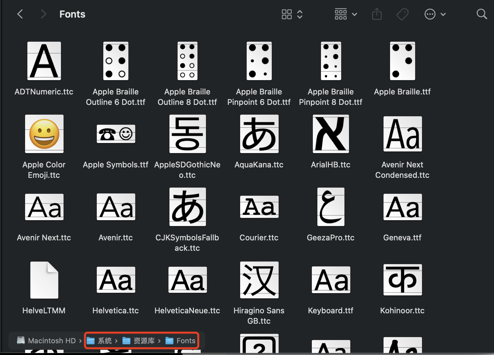Go forward using the right chevron
This screenshot has height=355, width=494.
click(x=43, y=14)
